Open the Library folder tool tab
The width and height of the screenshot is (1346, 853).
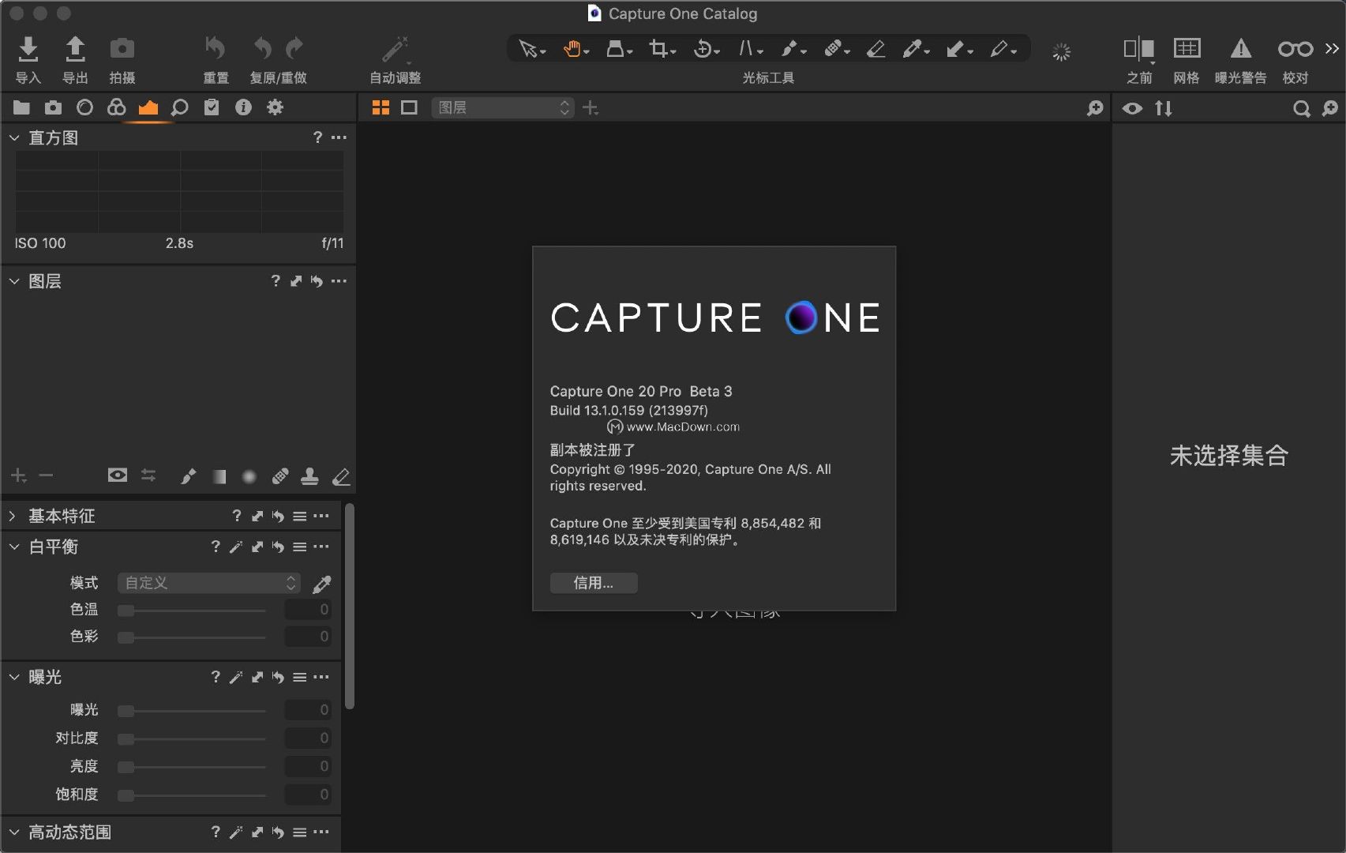(21, 107)
